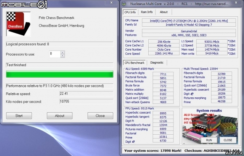Click Core Cache L1 value 256 Kbyte

pos(164,41)
